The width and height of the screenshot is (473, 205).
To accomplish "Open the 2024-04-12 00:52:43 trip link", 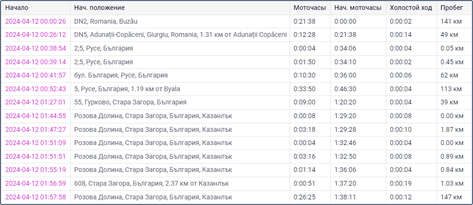I will tap(35, 89).
